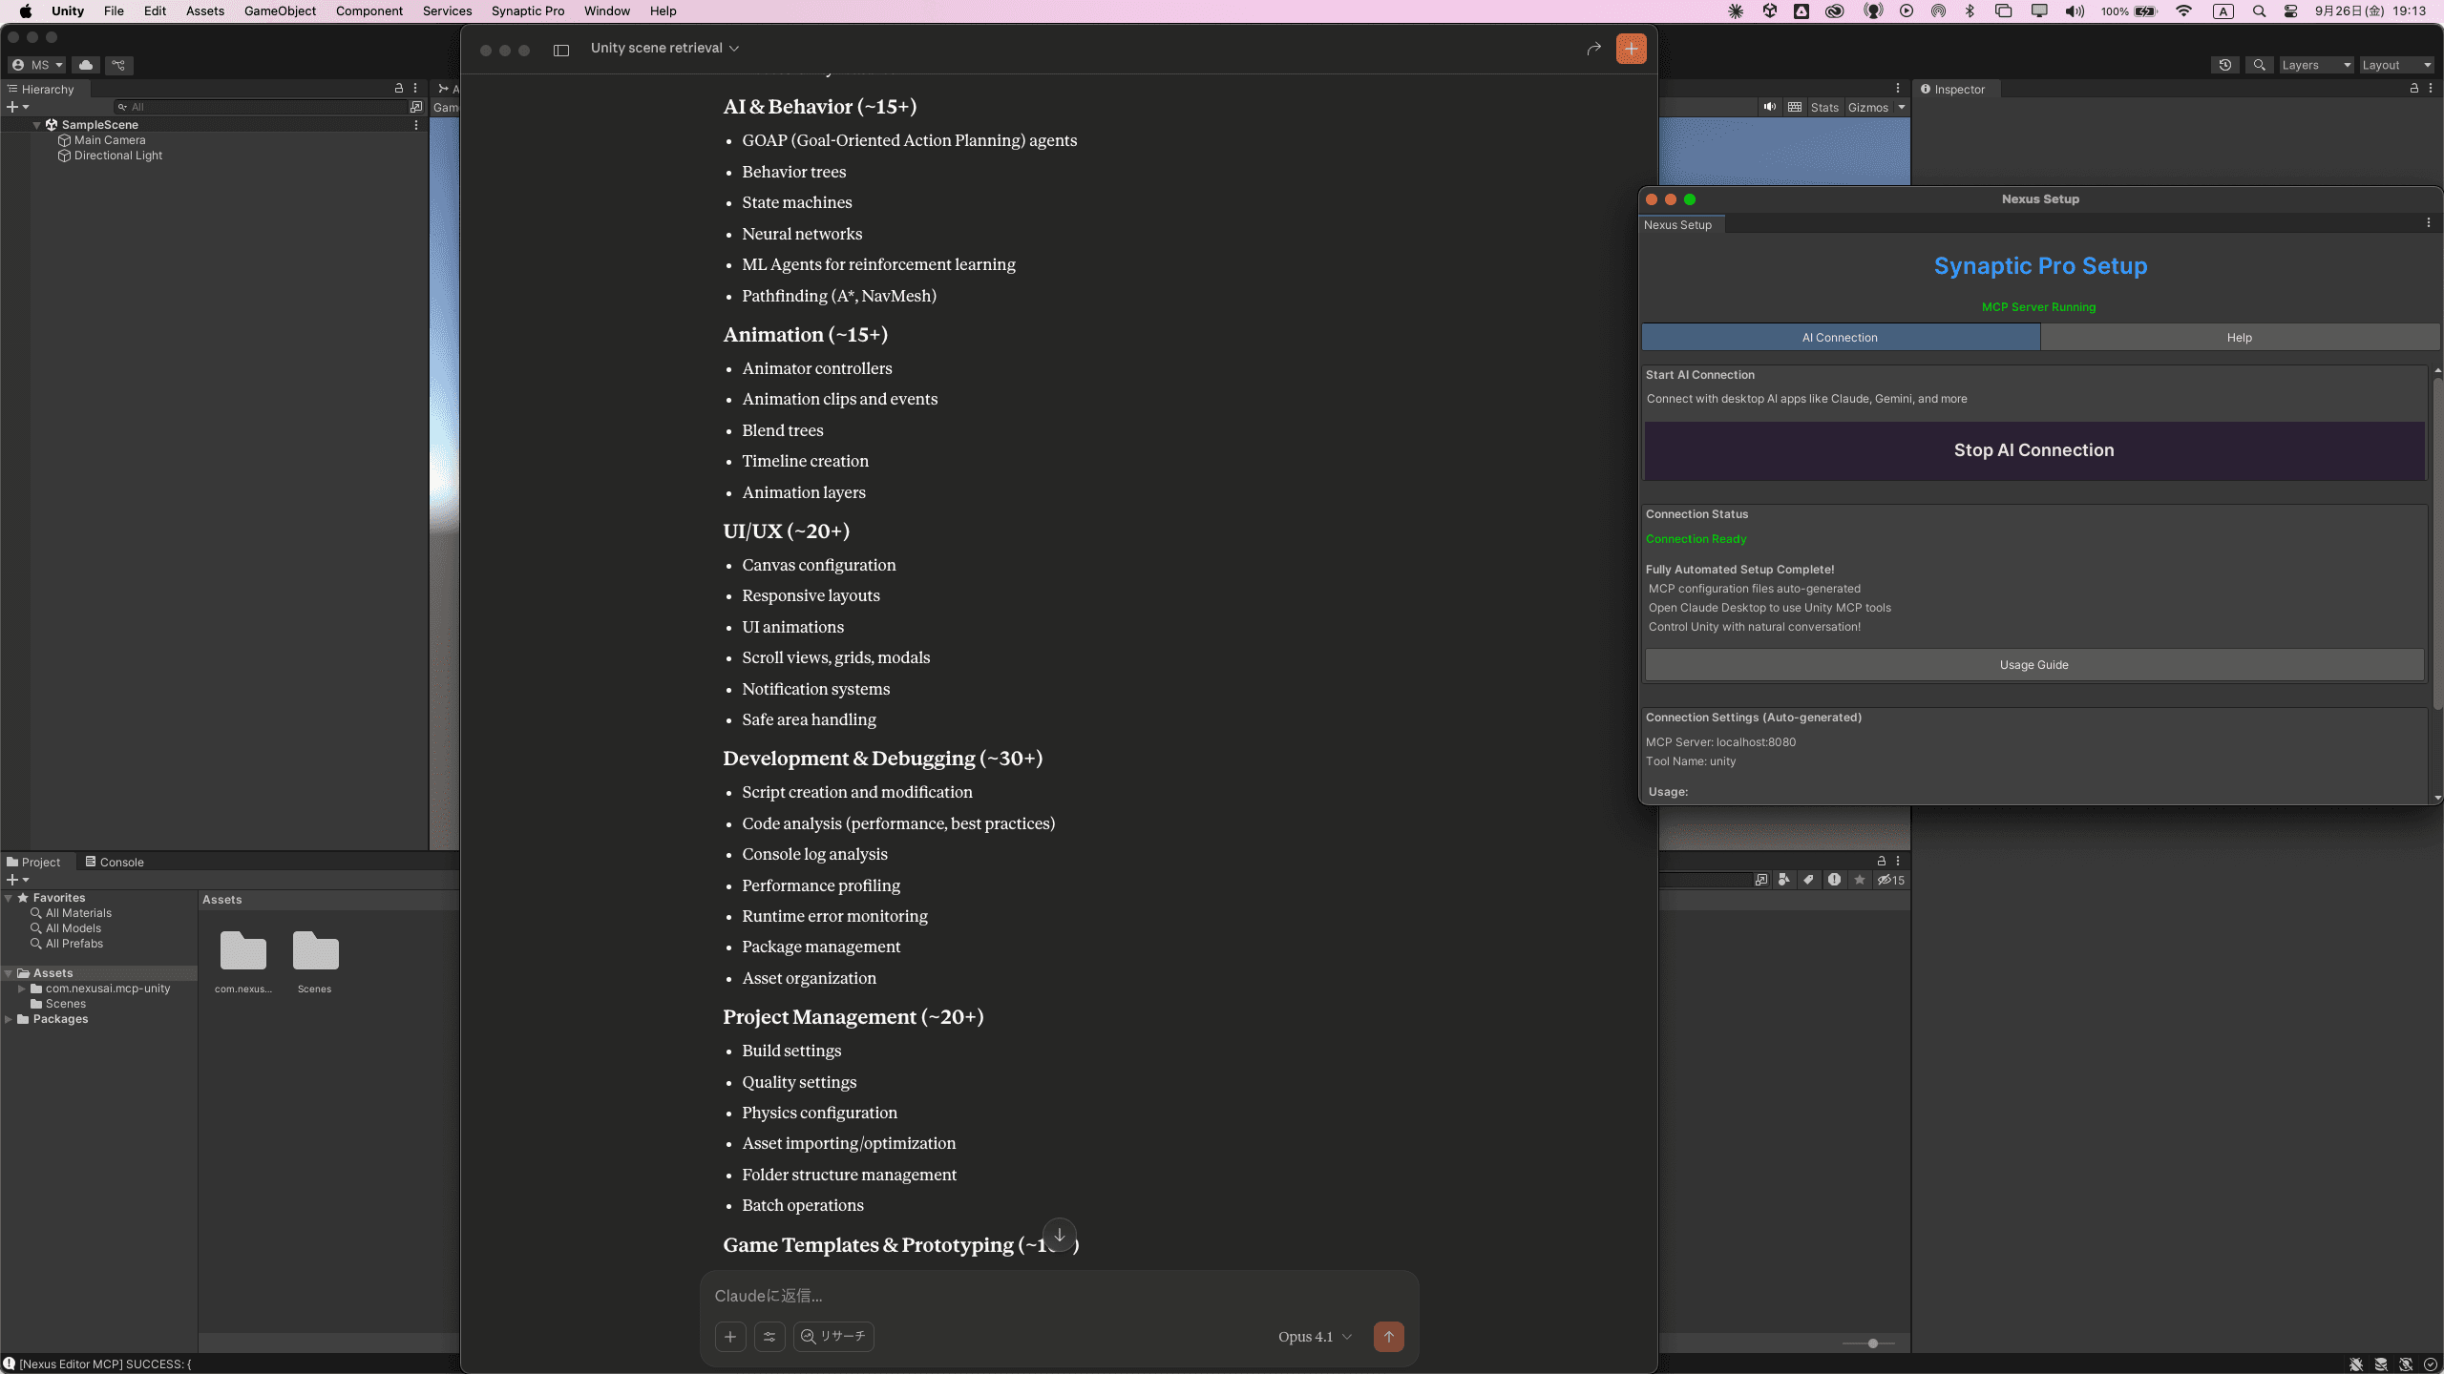Open the Unity Cloud icon in the toolbar

[x=86, y=65]
